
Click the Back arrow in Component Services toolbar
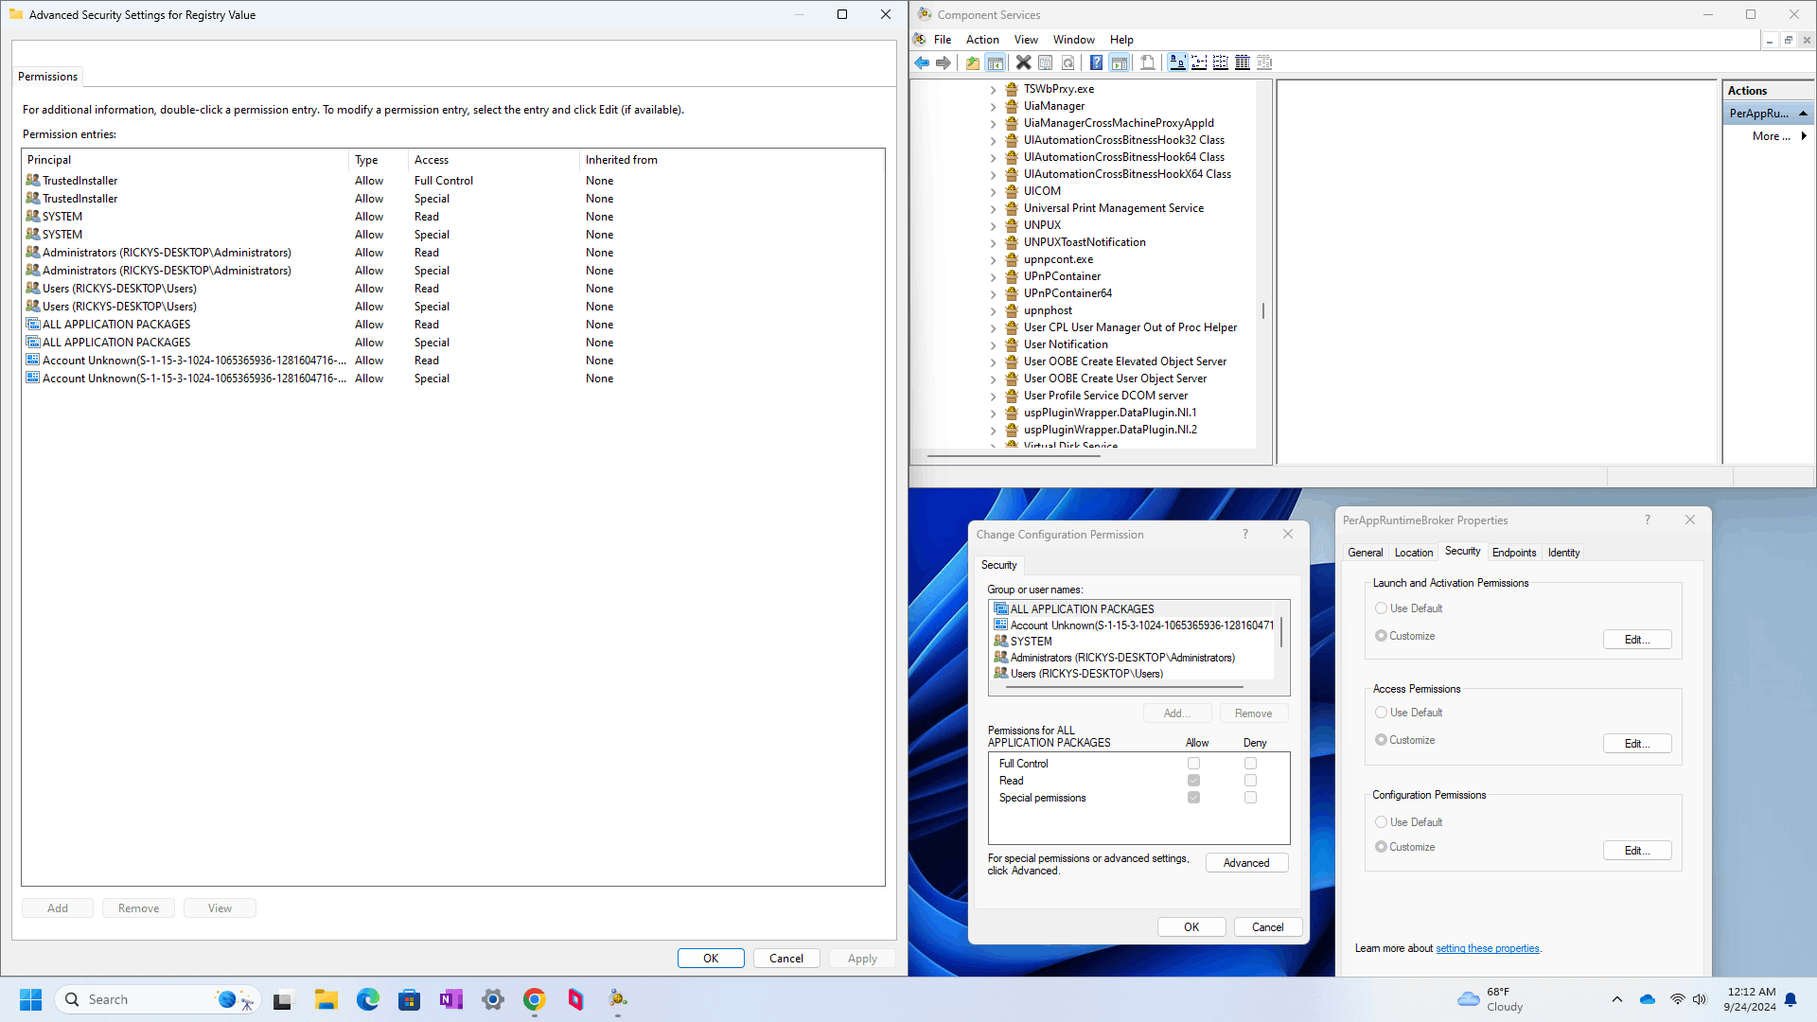tap(922, 62)
